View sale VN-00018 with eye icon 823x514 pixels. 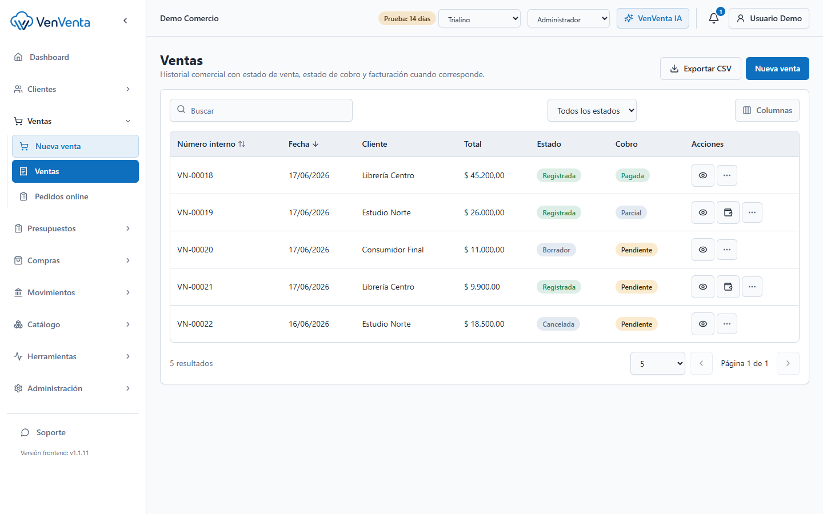click(x=703, y=175)
